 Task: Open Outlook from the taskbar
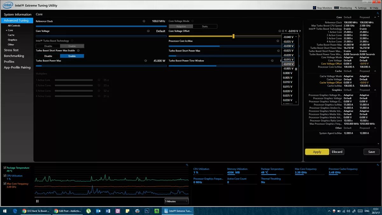click(x=98, y=211)
